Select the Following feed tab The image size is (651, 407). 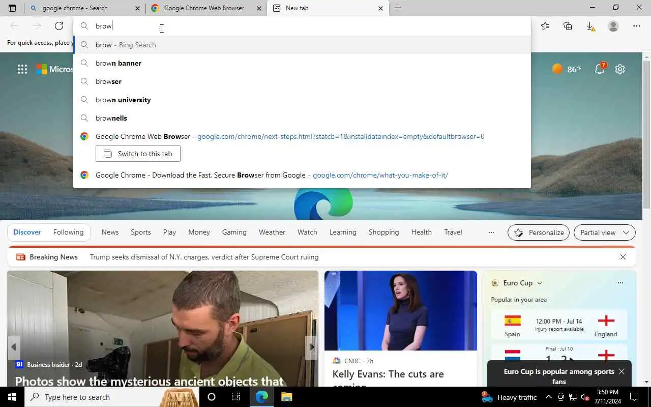pyautogui.click(x=68, y=232)
